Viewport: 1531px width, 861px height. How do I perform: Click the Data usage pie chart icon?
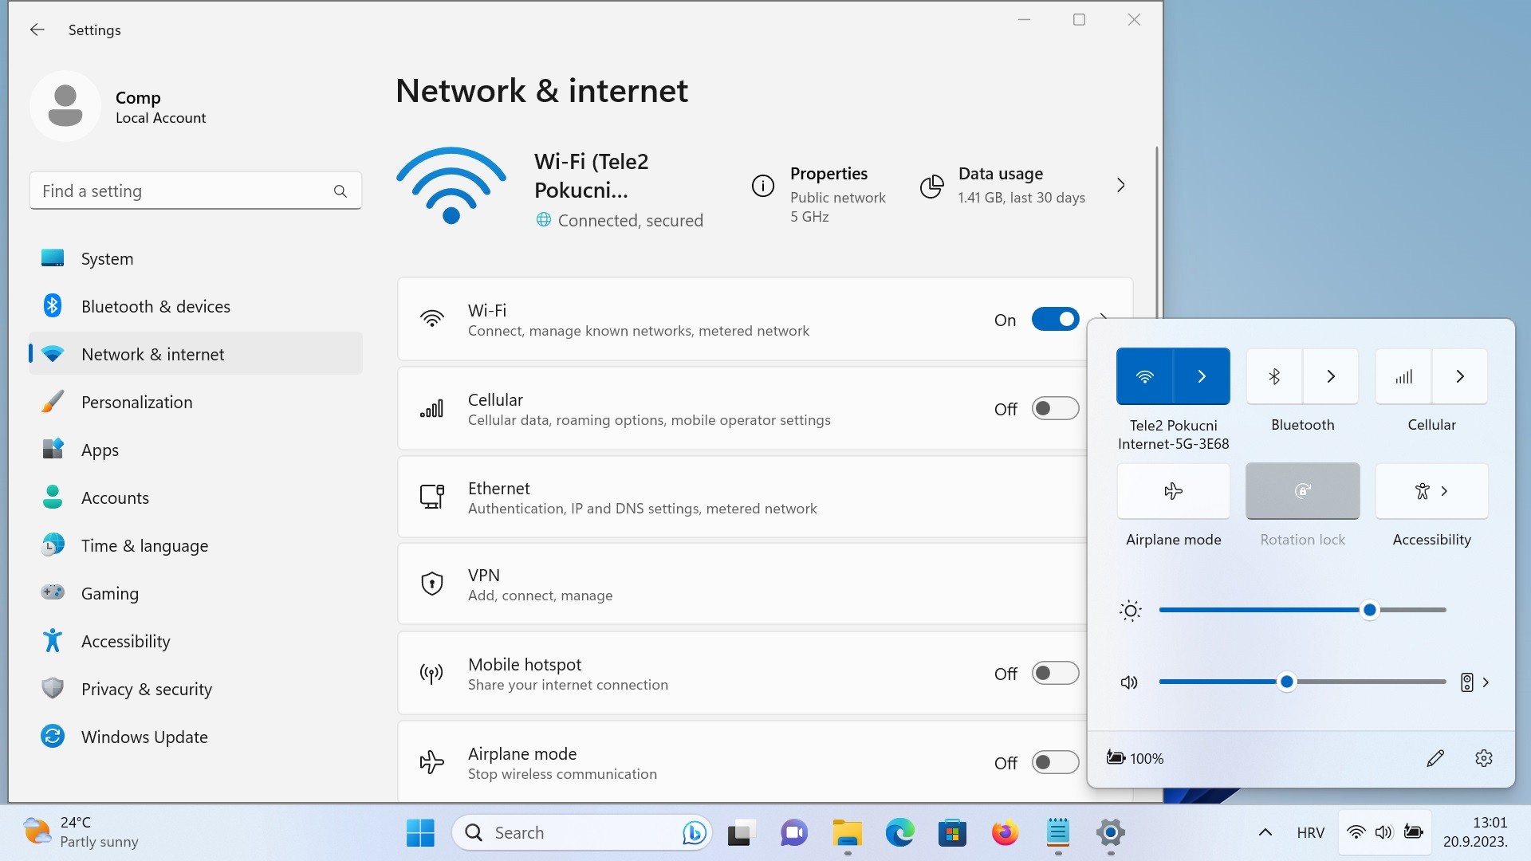coord(931,187)
